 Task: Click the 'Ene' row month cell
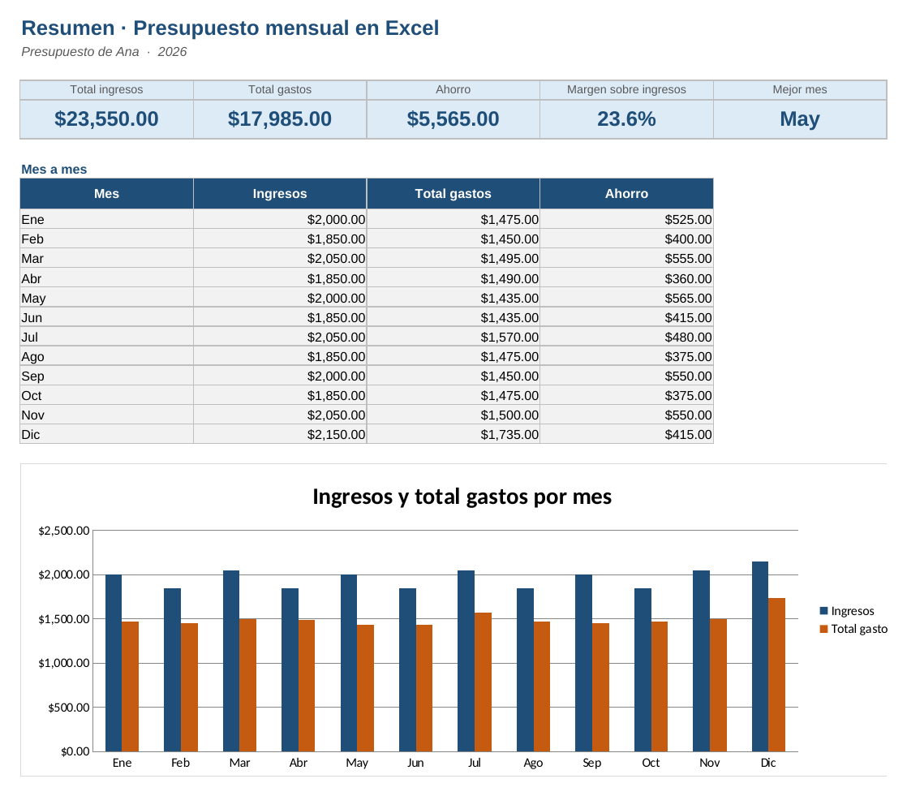(106, 219)
